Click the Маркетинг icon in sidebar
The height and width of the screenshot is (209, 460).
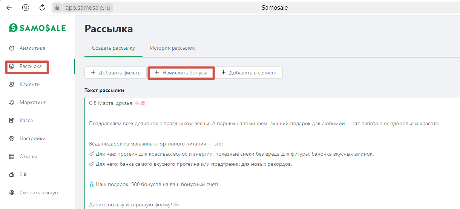(x=12, y=102)
